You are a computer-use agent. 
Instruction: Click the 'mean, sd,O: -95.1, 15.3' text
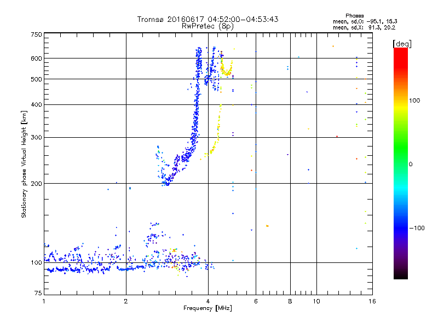coord(365,21)
